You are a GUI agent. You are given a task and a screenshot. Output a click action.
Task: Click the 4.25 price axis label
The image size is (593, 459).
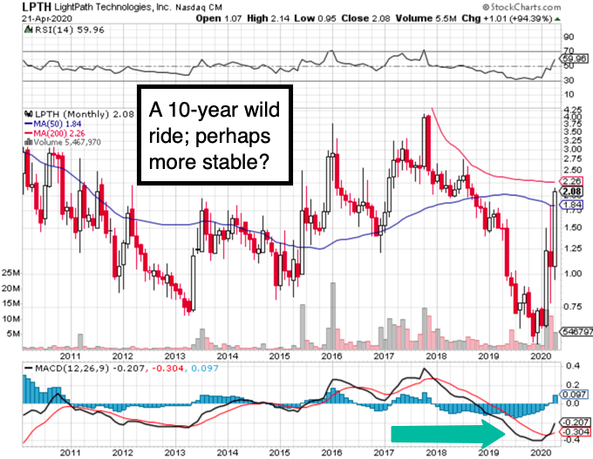[573, 110]
